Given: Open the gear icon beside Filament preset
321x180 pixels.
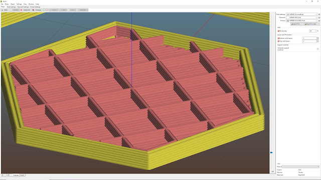Looking at the screenshot, I should [x=319, y=17].
